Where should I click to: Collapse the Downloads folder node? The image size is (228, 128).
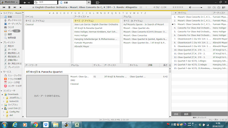tap(2, 94)
